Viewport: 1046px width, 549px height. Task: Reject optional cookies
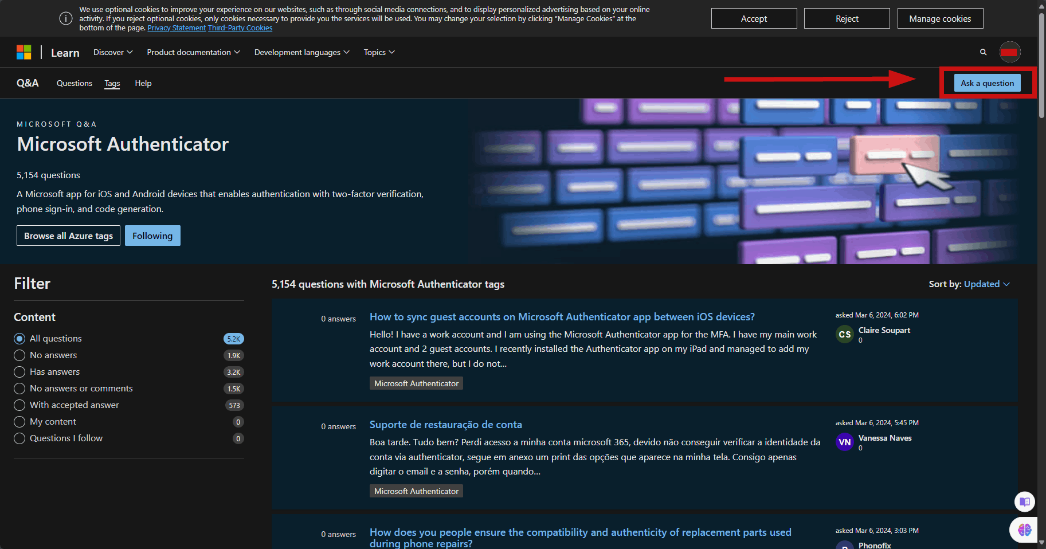click(x=847, y=18)
